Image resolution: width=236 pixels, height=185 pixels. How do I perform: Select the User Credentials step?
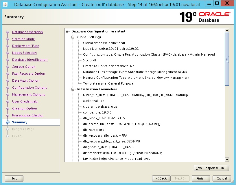coord(25,101)
